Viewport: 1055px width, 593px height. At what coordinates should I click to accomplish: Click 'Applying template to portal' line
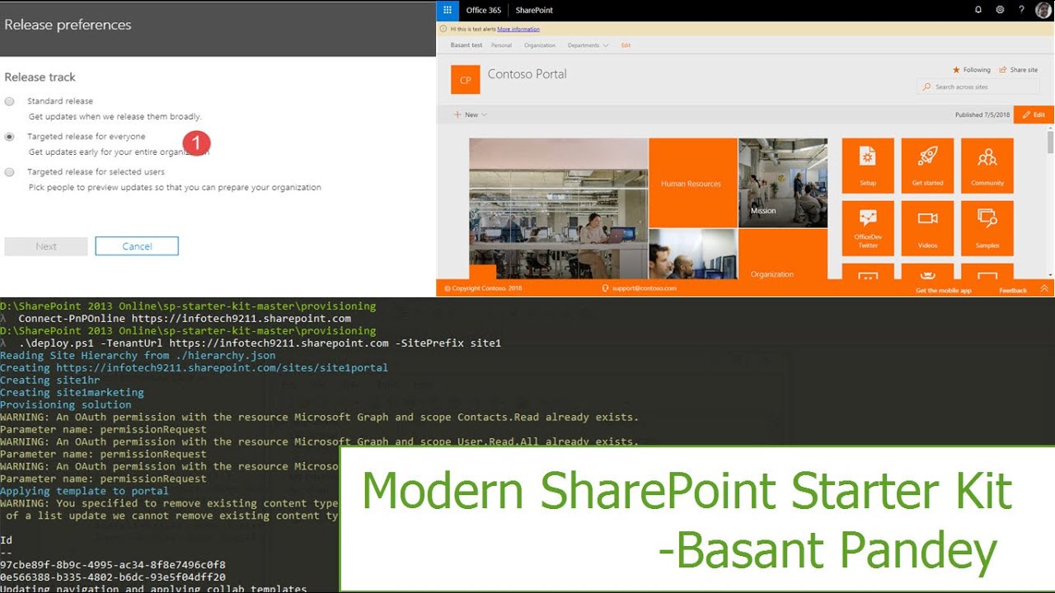point(83,492)
